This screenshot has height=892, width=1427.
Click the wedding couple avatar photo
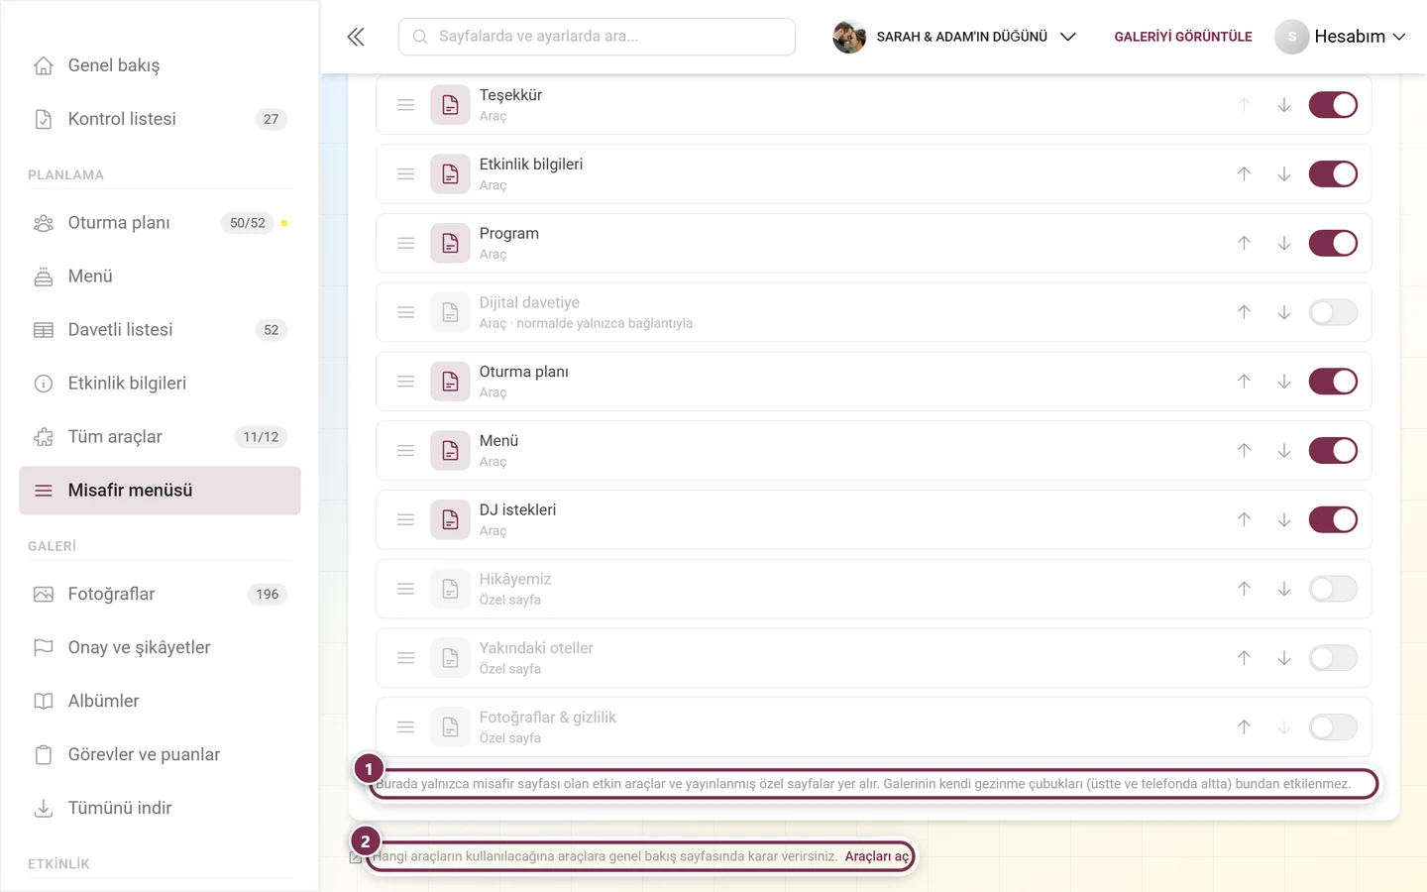[x=849, y=37]
